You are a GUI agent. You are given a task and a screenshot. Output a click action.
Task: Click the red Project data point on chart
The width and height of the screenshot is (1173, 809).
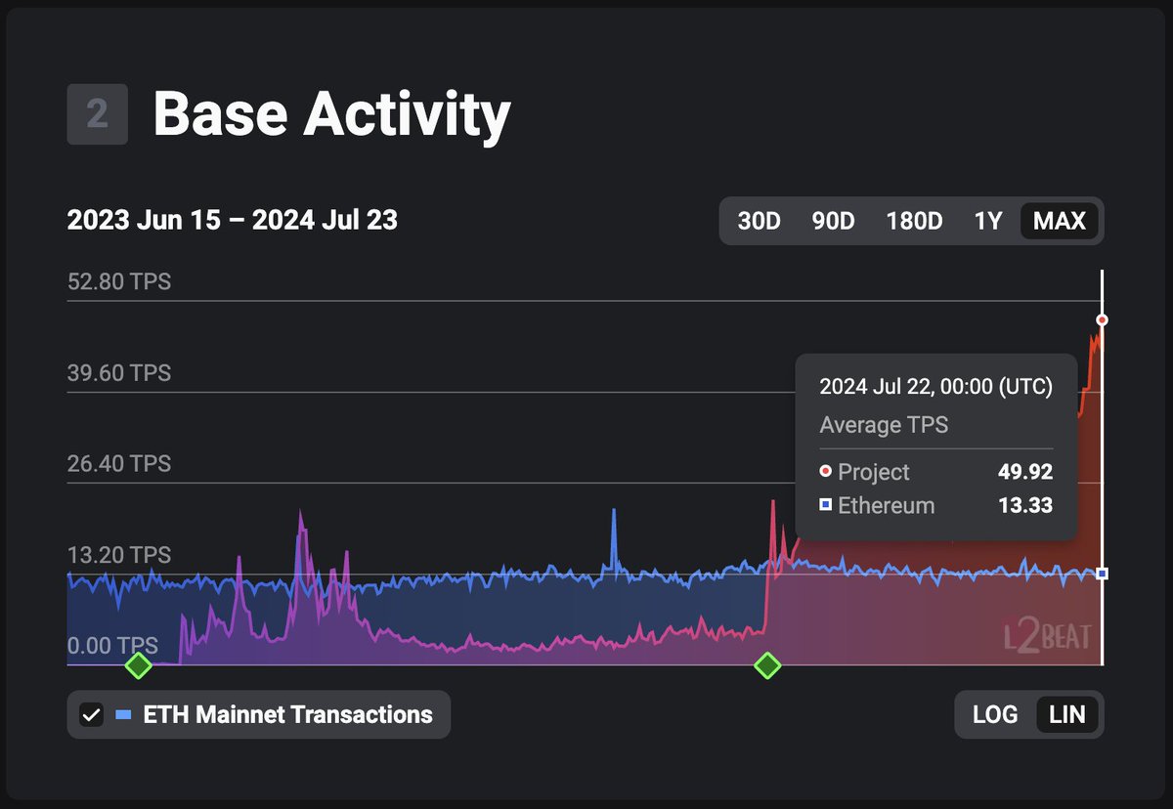tap(1103, 320)
